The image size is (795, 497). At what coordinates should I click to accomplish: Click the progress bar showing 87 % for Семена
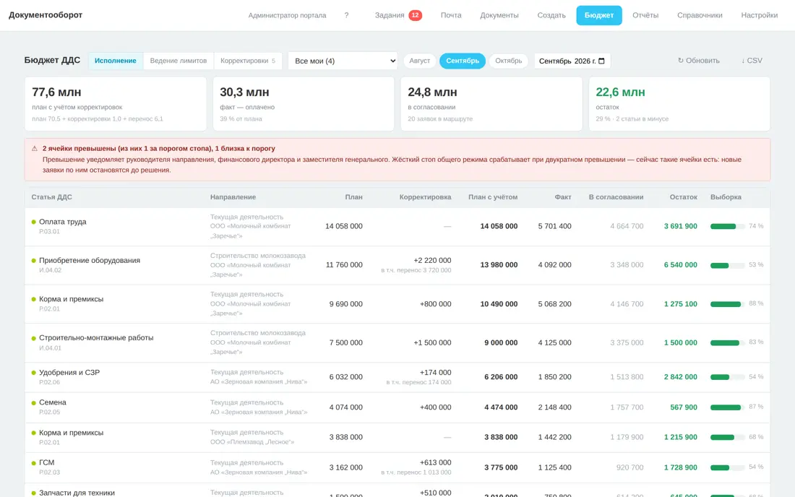click(x=727, y=407)
